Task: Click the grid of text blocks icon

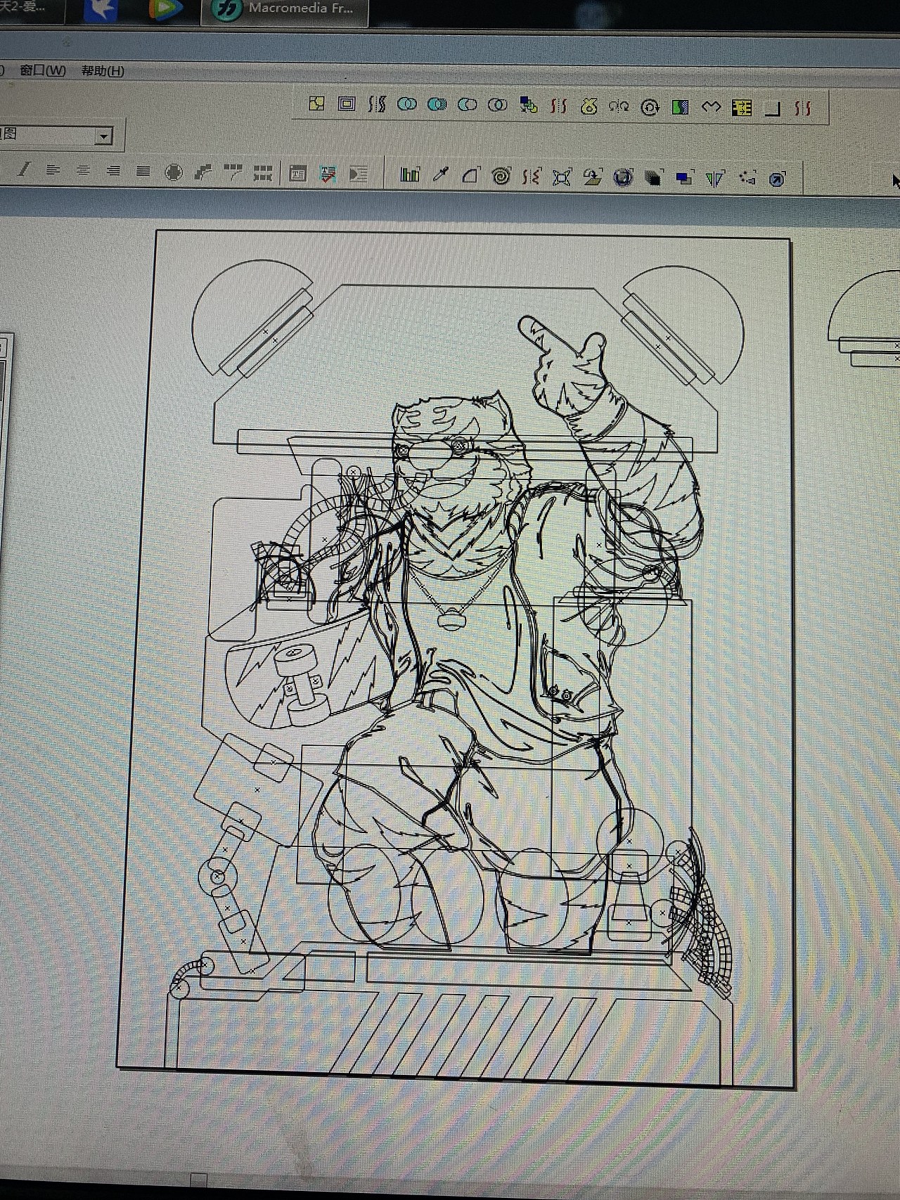Action: 263,173
